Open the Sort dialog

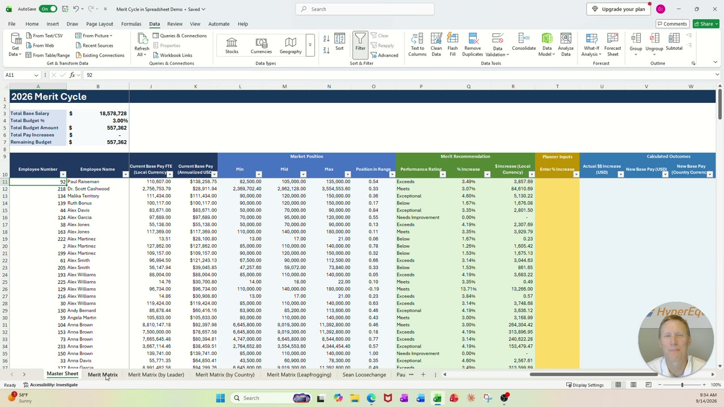coord(339,42)
